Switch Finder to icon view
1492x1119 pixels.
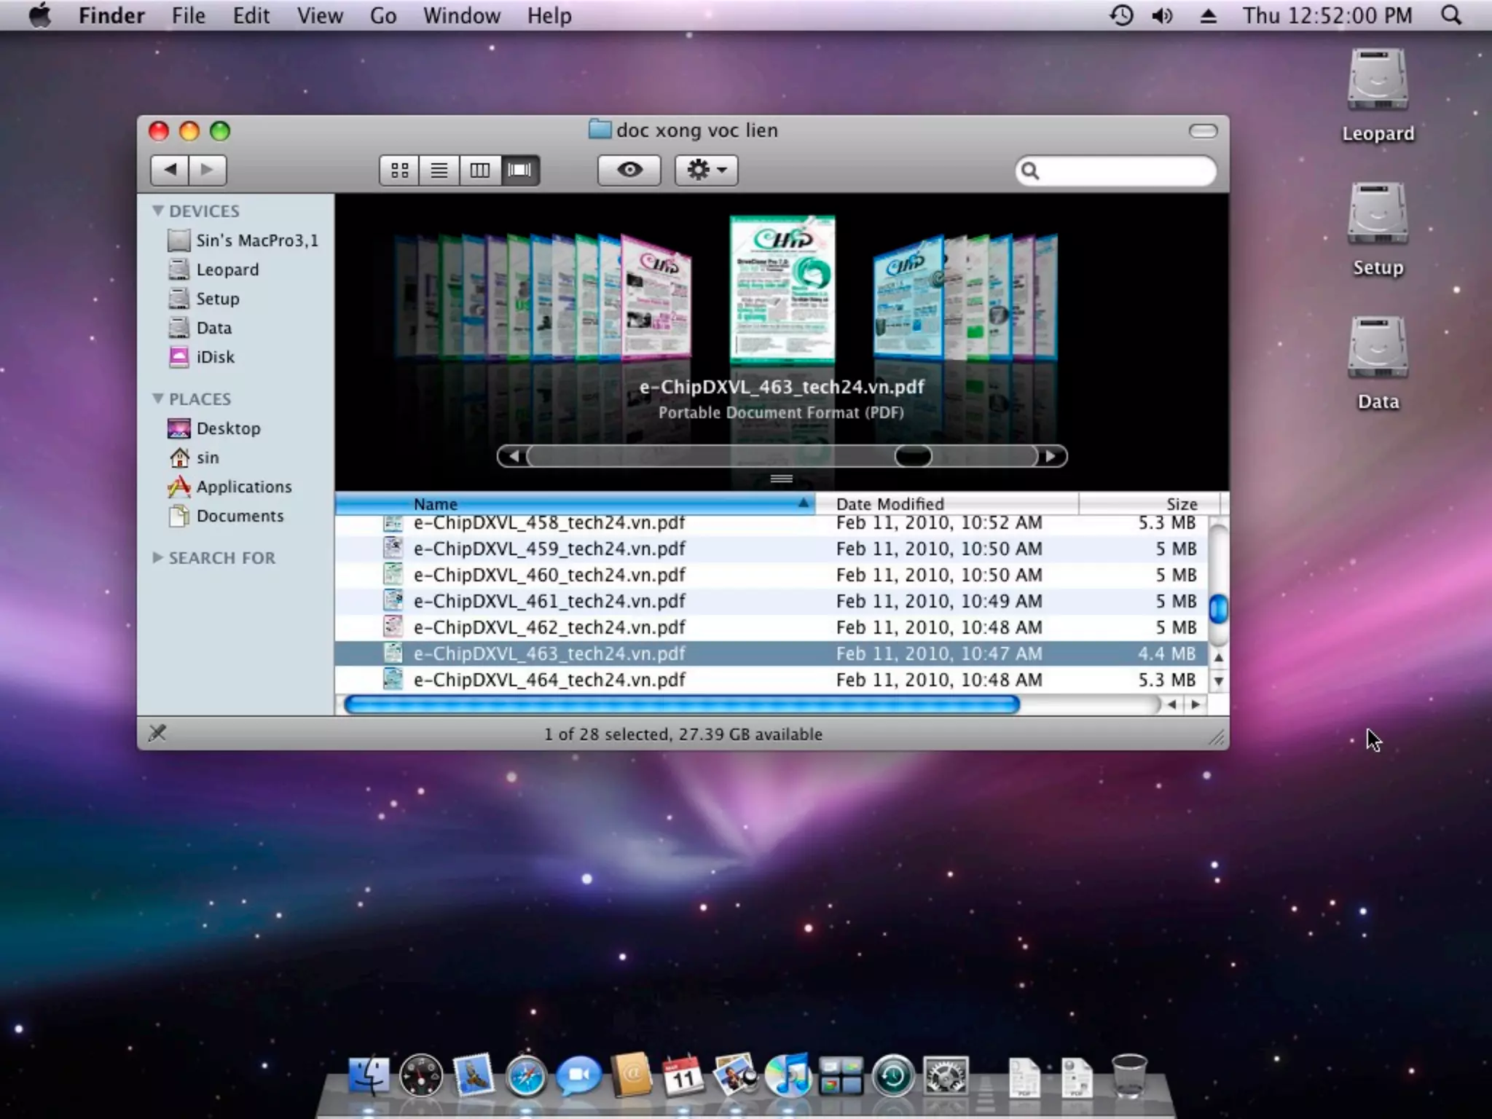(399, 170)
